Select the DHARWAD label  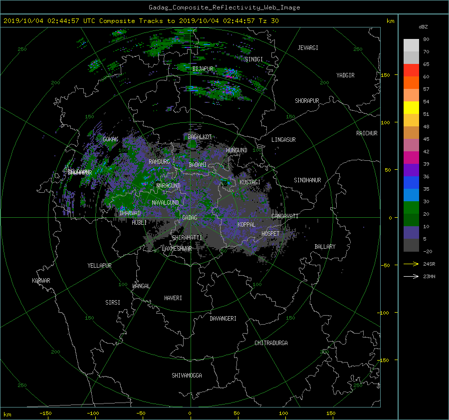click(x=130, y=213)
